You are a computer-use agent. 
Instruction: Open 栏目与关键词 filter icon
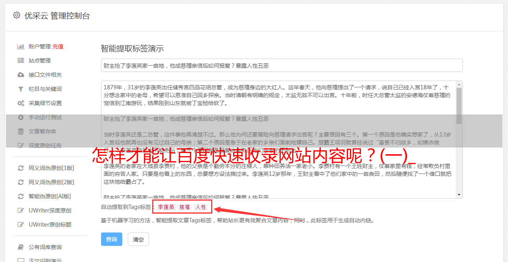[x=20, y=89]
